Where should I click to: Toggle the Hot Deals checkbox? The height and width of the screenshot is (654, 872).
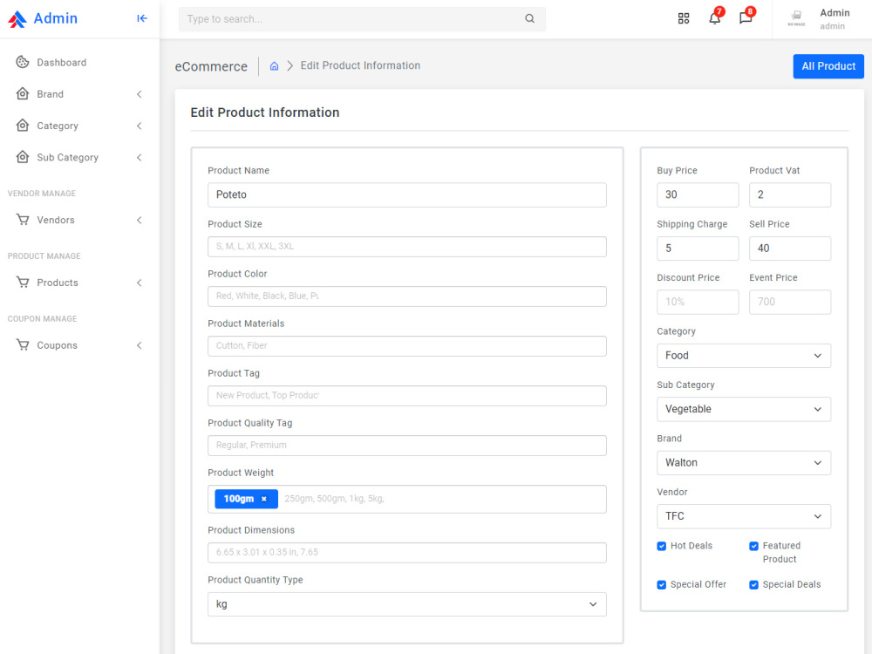[661, 546]
